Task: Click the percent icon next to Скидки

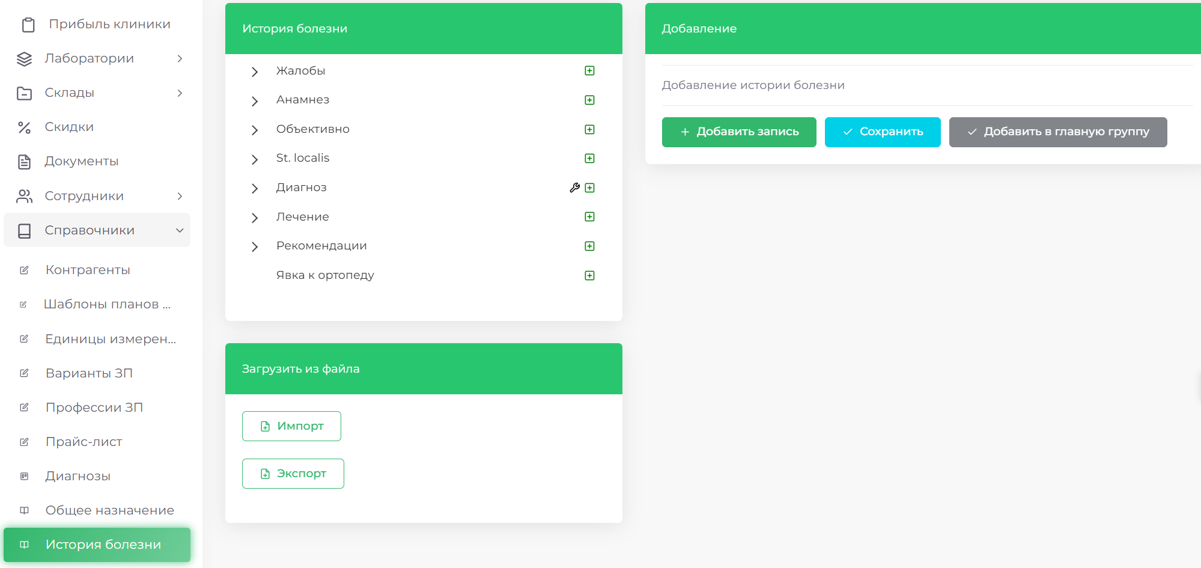Action: click(x=24, y=127)
